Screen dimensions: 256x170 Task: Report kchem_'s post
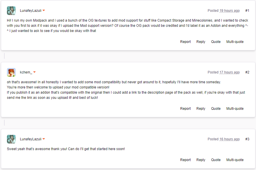coord(185,109)
